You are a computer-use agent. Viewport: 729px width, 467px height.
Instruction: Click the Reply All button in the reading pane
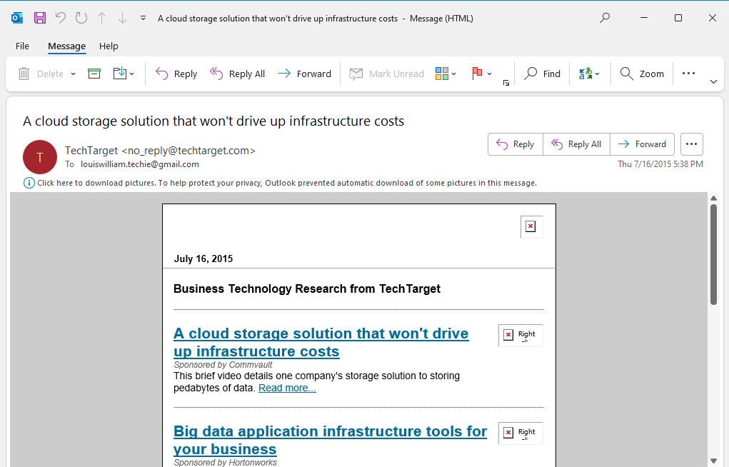(x=576, y=144)
